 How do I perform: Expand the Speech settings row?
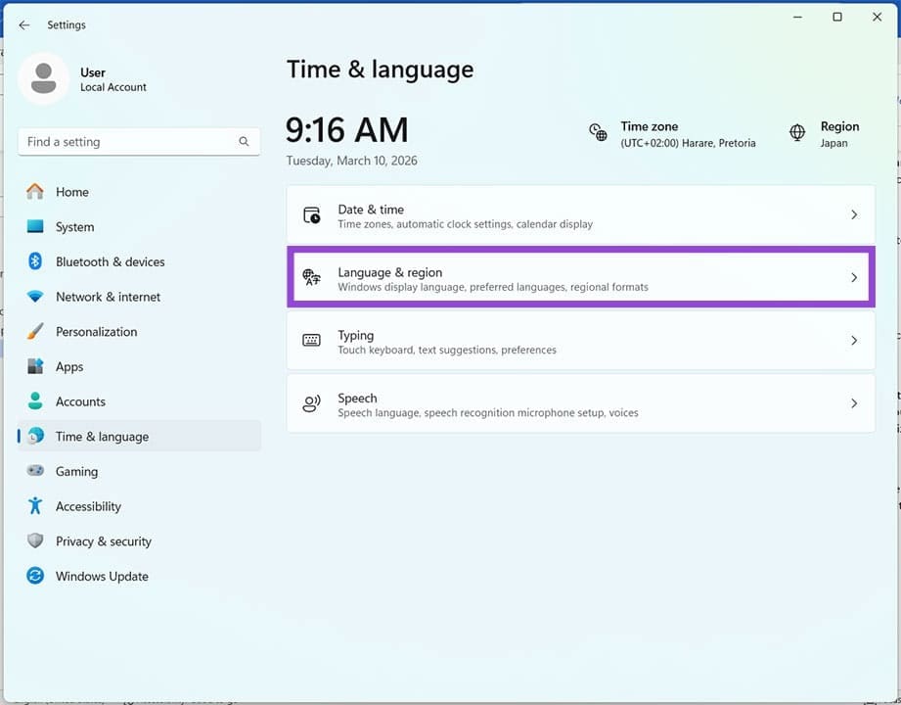[852, 403]
